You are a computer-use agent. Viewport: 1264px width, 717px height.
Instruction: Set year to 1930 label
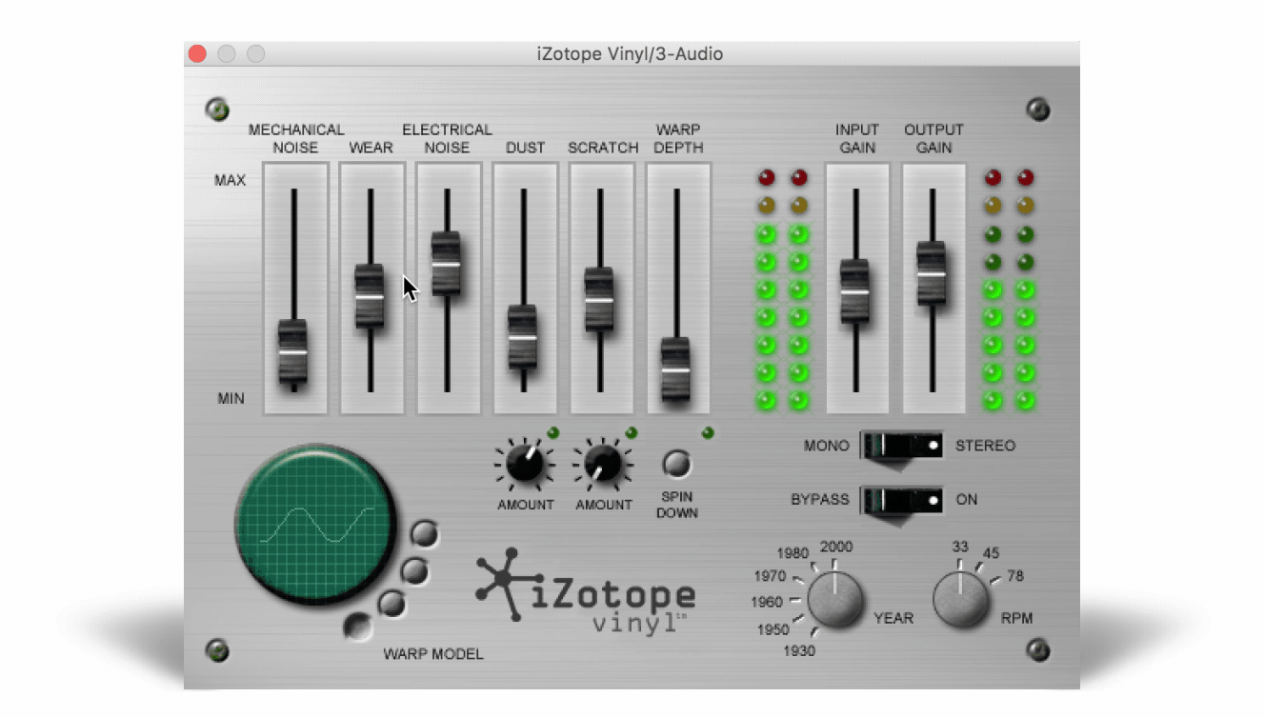click(x=798, y=650)
